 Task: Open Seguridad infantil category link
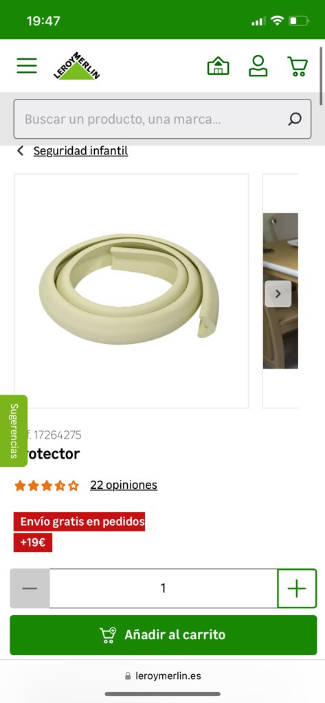pos(81,151)
